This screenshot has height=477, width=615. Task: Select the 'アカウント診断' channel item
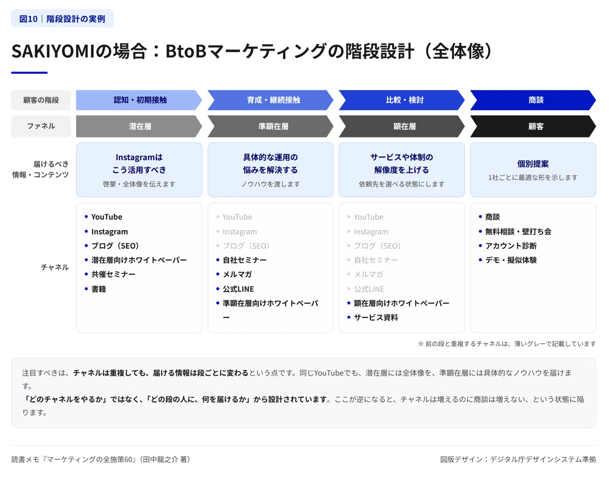pos(511,246)
